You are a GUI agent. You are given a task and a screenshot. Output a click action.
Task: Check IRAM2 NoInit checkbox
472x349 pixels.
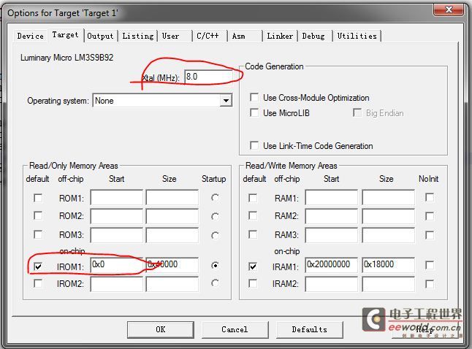click(x=430, y=284)
